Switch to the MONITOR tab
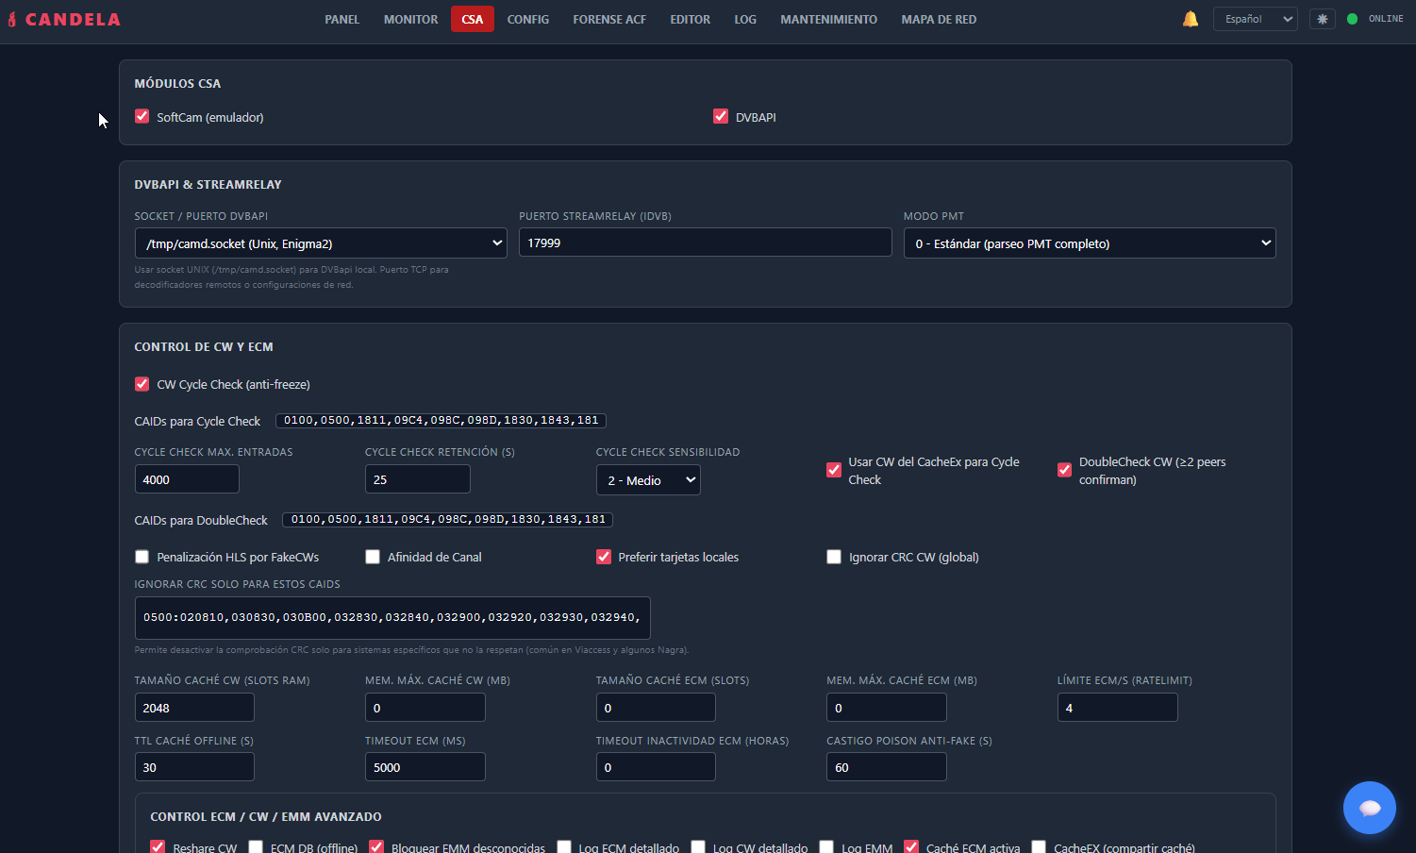This screenshot has width=1416, height=853. tap(410, 19)
